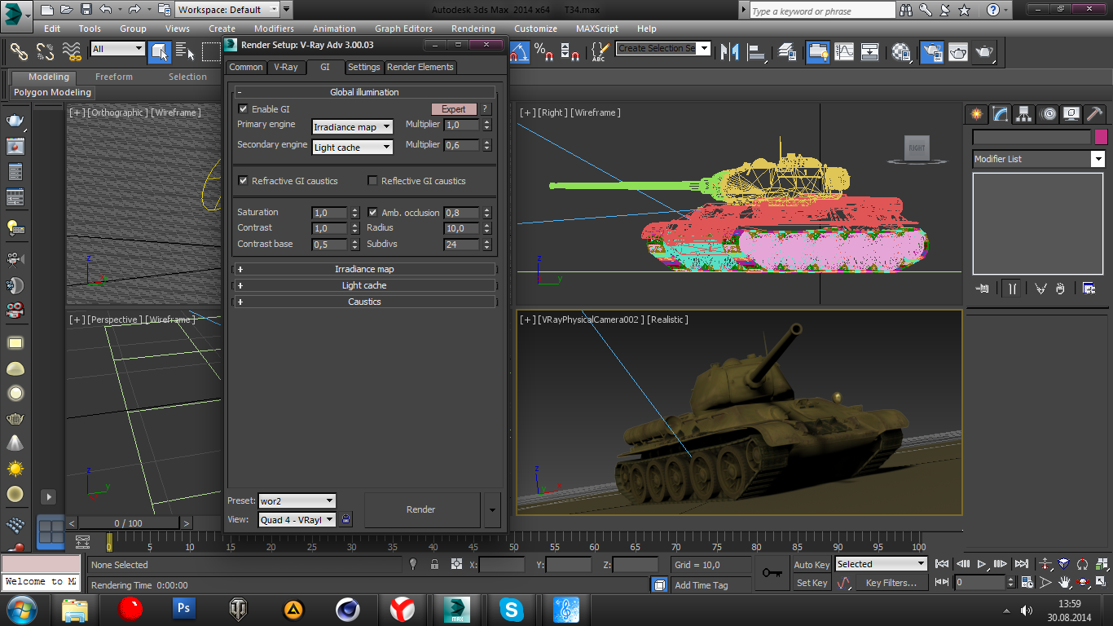Image resolution: width=1113 pixels, height=626 pixels.
Task: Open the Material Editor icon
Action: click(901, 51)
